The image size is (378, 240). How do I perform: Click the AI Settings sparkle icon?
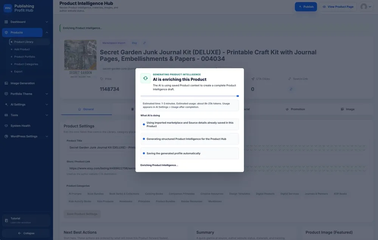pyautogui.click(x=6, y=105)
